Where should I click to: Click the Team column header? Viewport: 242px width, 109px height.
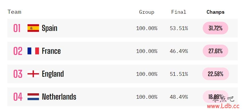[x=14, y=12]
